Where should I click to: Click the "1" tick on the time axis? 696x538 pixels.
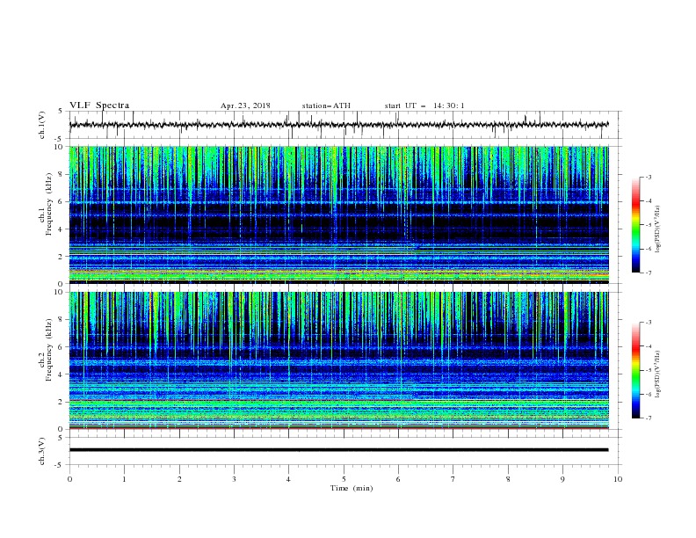coord(125,479)
